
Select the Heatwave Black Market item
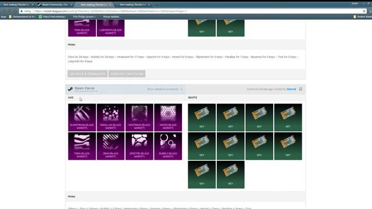click(x=139, y=117)
